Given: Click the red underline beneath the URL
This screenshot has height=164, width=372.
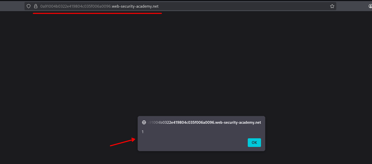Looking at the screenshot, I should (97, 13).
